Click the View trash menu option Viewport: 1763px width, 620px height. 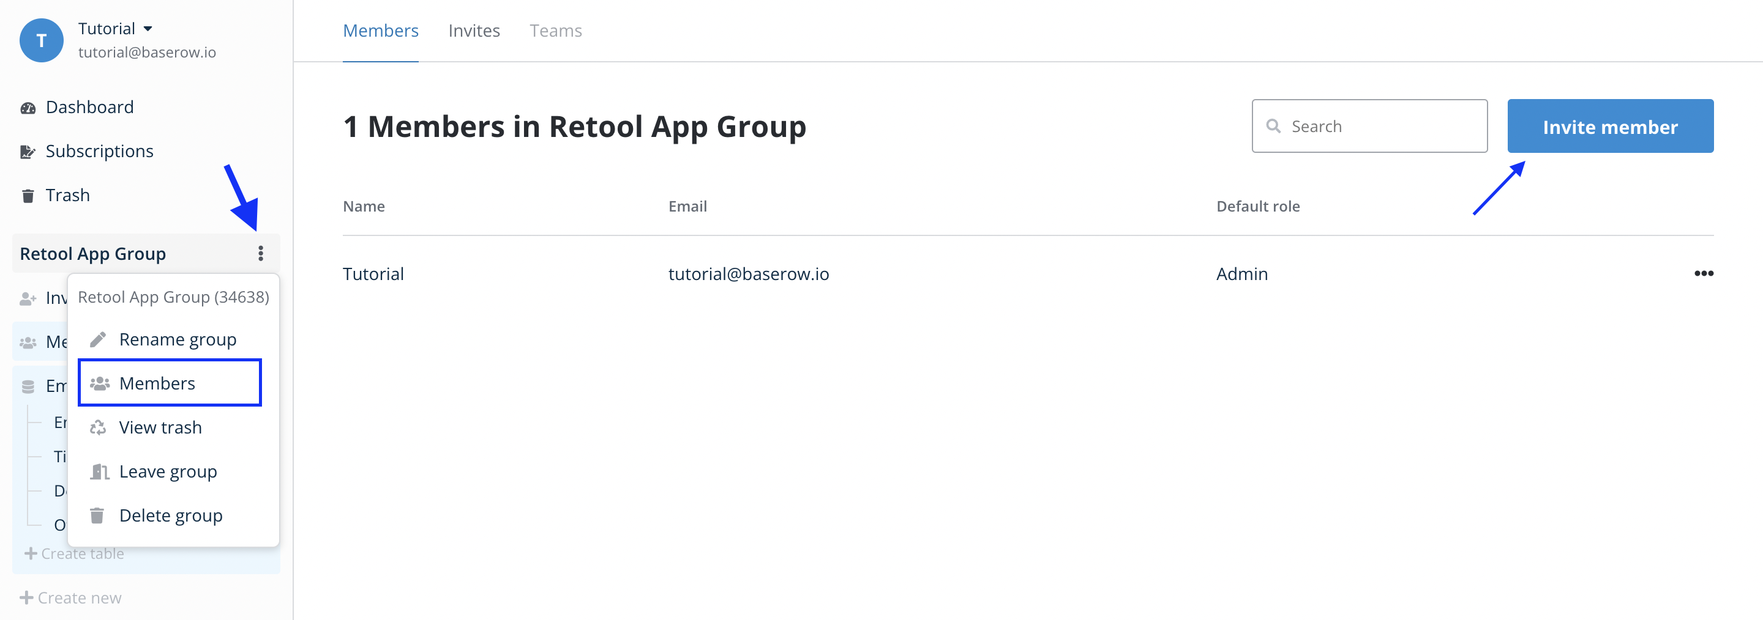tap(160, 428)
